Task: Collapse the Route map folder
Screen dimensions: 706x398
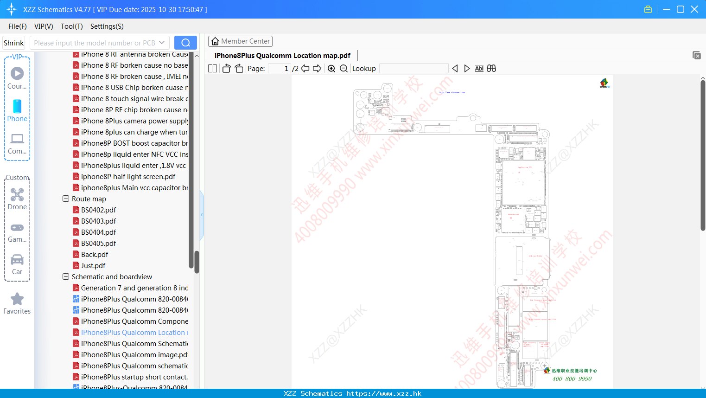Action: coord(66,199)
